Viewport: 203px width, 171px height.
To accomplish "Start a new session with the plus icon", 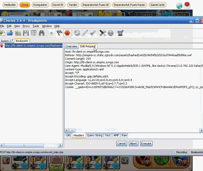I will [x=2, y=33].
